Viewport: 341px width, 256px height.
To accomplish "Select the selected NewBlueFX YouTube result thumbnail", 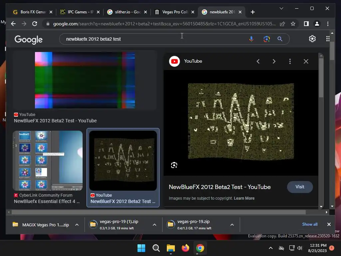I will coord(123,161).
